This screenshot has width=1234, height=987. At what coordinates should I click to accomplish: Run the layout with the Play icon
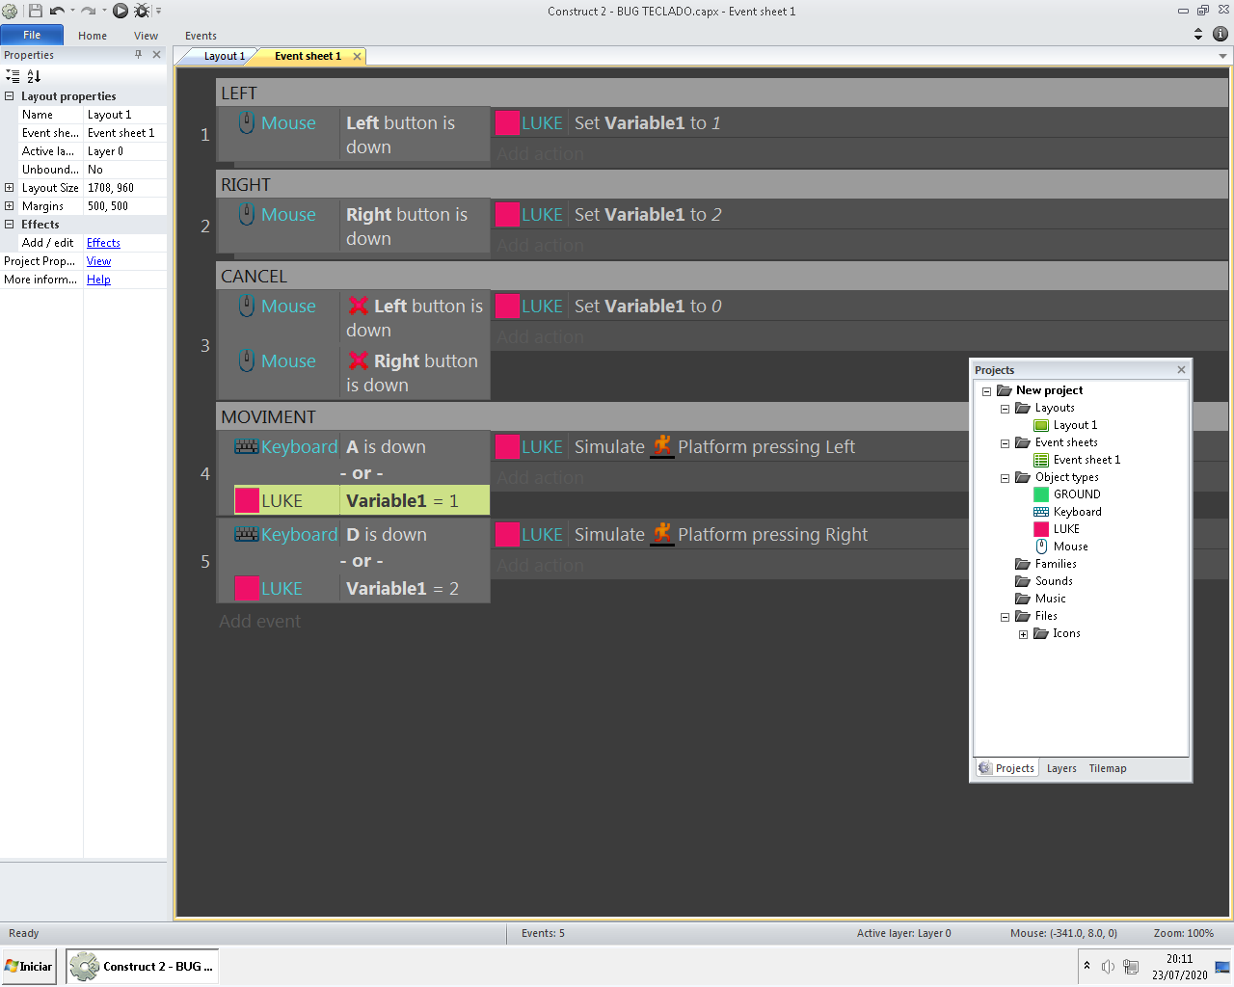121,11
